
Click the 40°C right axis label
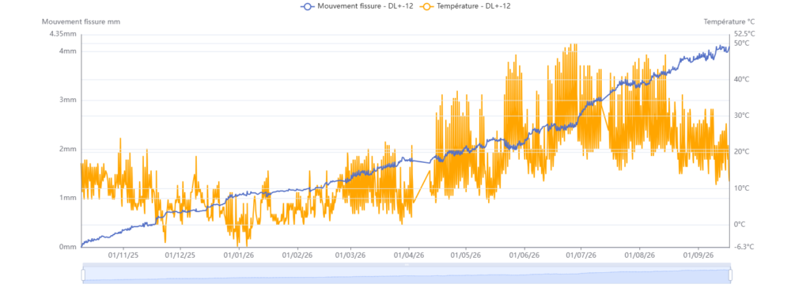click(x=742, y=79)
